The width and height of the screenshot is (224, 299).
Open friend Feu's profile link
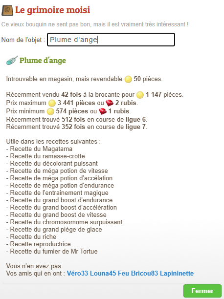[x=123, y=273]
